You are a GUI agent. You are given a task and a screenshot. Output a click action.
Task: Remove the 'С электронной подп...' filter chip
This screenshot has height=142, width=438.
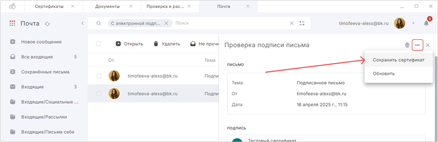click(x=166, y=23)
